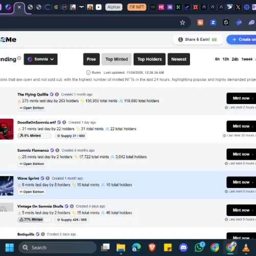Open the Somnia chain dropdown
This screenshot has height=256, width=256.
click(x=40, y=59)
